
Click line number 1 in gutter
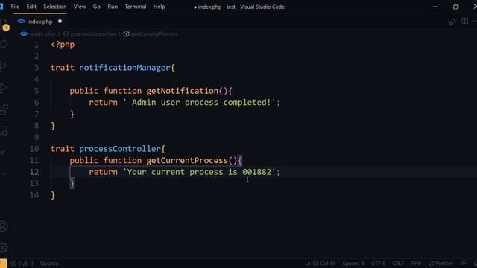tap(37, 45)
